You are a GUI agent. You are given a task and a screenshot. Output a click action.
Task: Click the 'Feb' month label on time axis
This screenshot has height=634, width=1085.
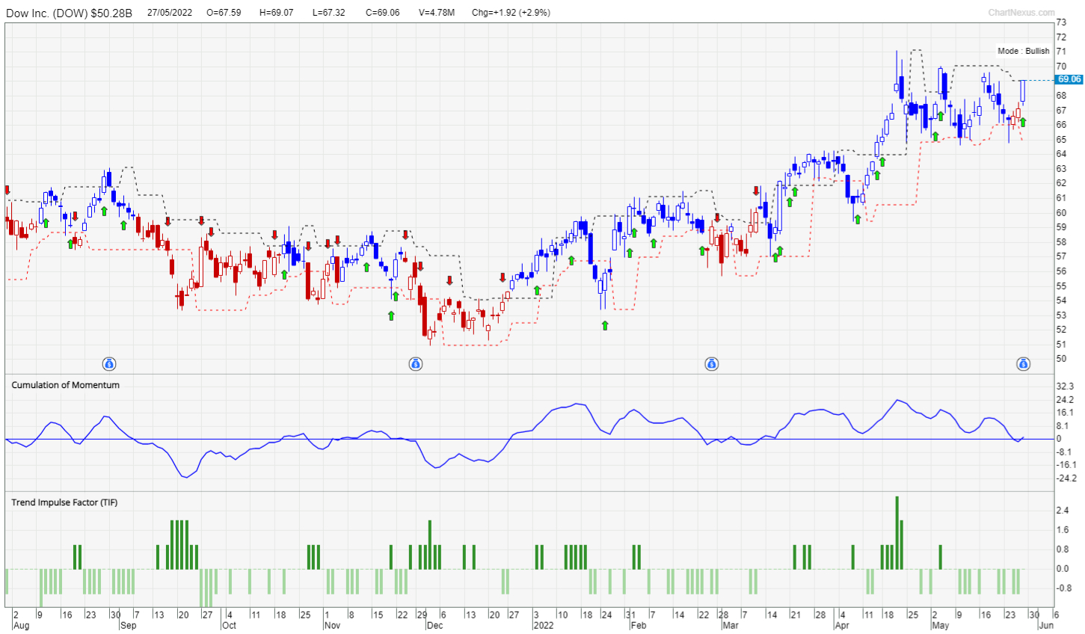(638, 626)
